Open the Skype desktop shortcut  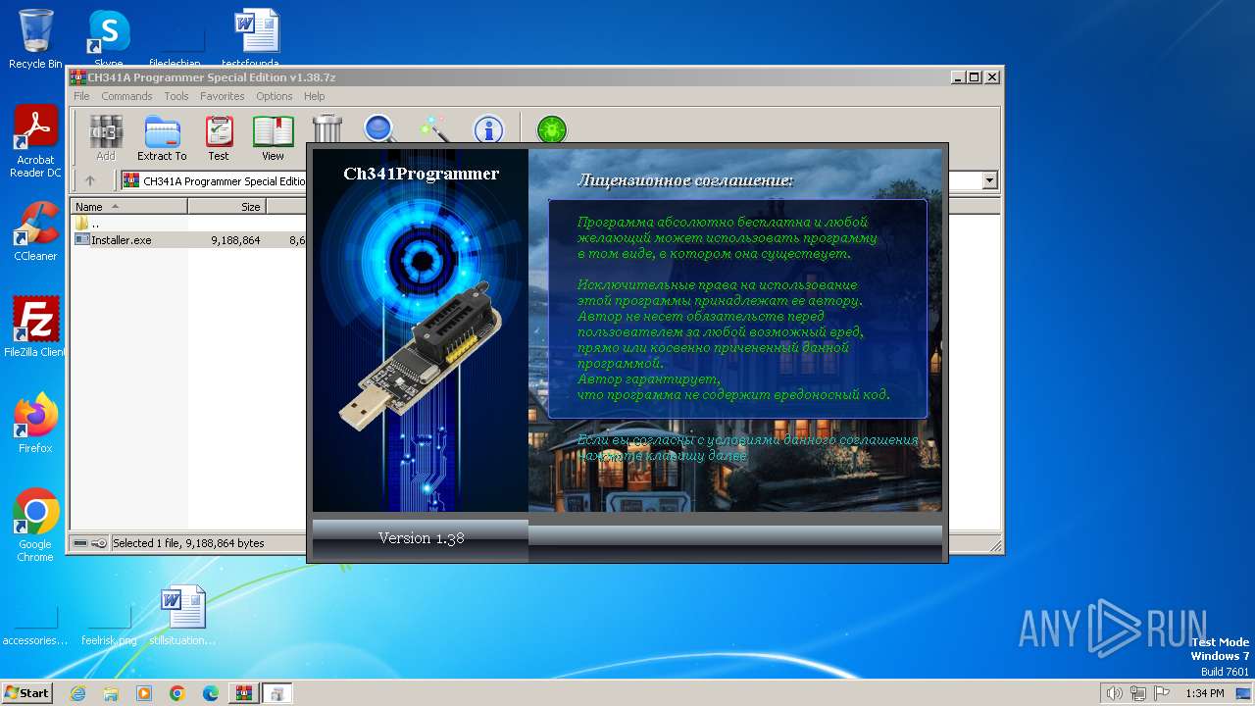[109, 39]
